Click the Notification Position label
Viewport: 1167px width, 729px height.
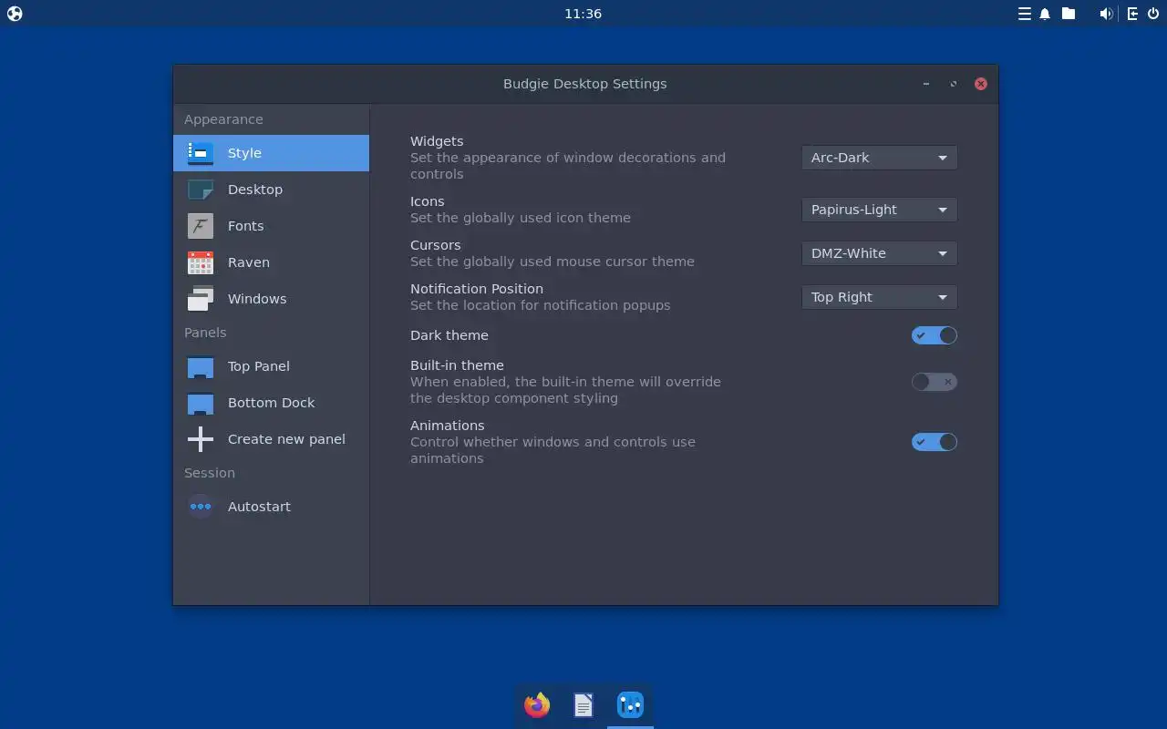(x=477, y=289)
